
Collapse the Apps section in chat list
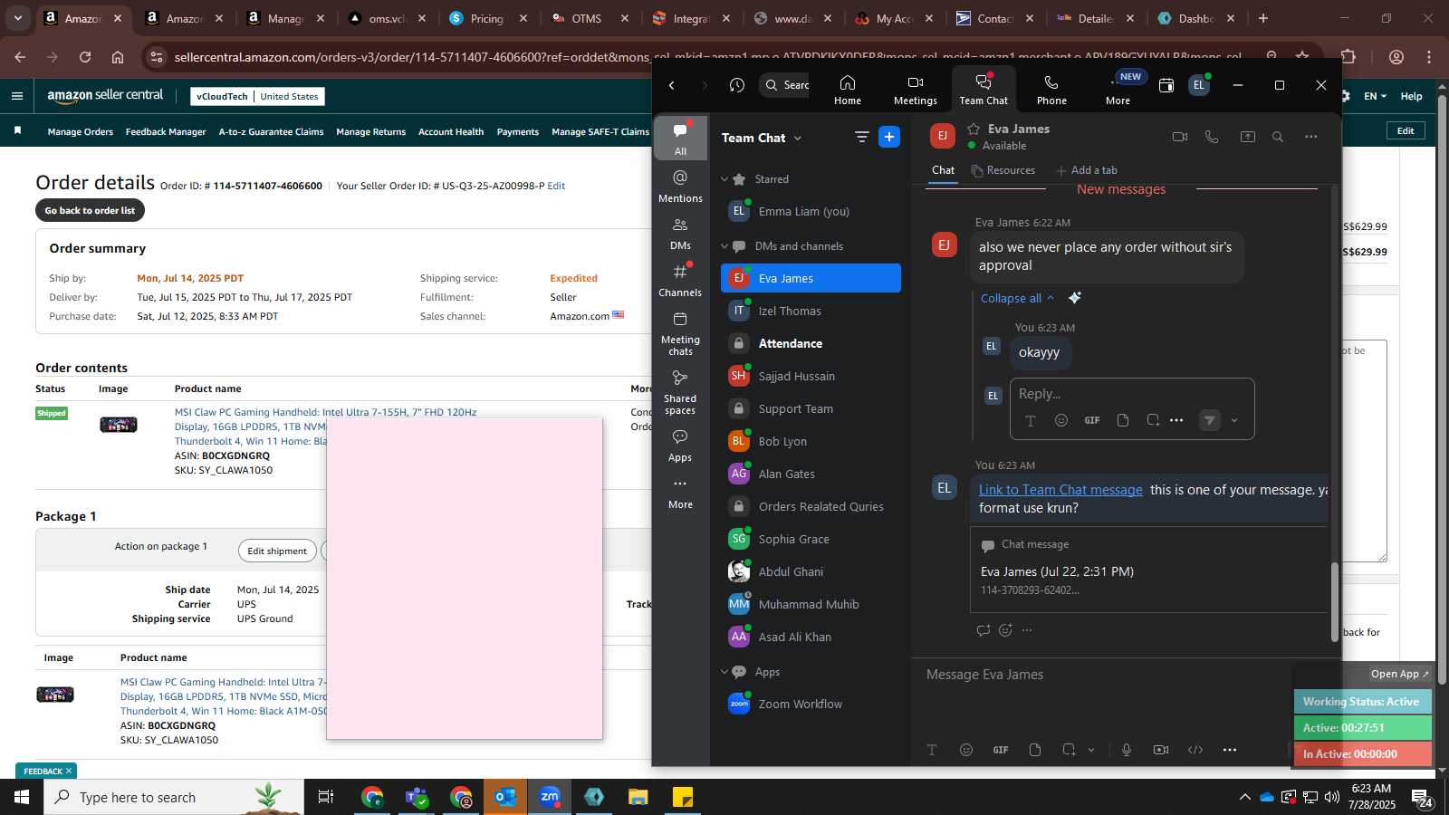point(724,672)
